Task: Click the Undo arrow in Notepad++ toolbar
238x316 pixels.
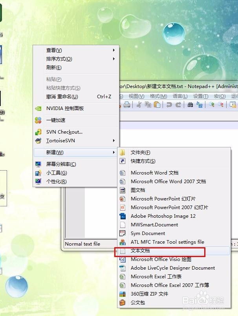Action: [169, 105]
